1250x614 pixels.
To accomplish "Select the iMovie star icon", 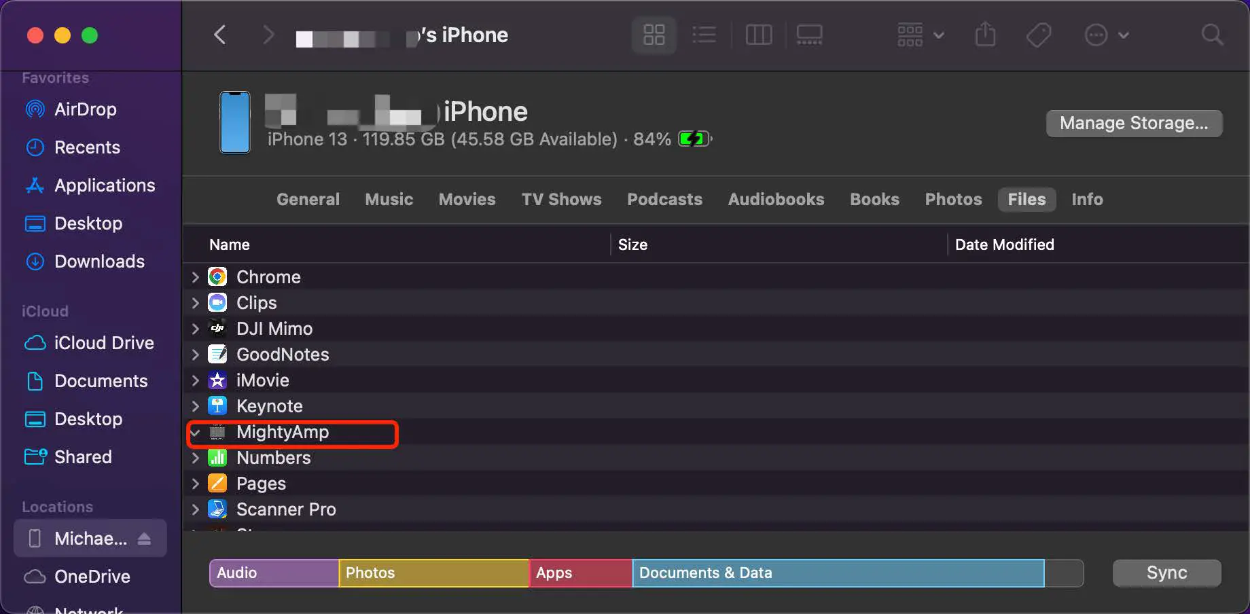I will [x=217, y=380].
